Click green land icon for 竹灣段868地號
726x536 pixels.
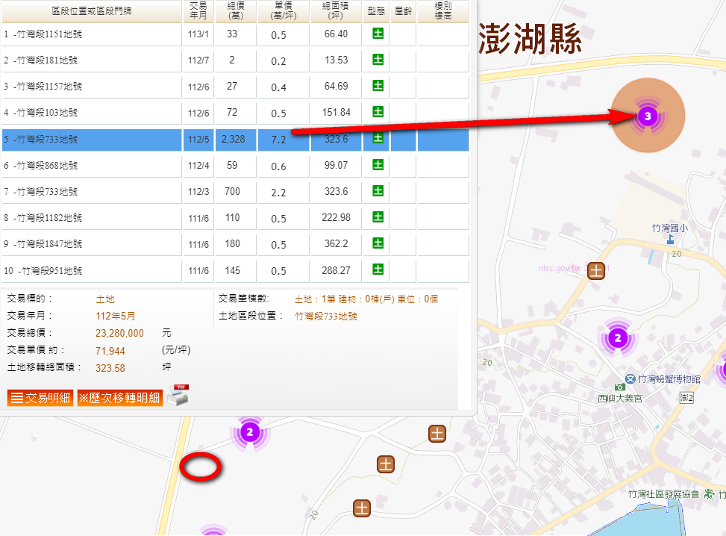point(378,165)
